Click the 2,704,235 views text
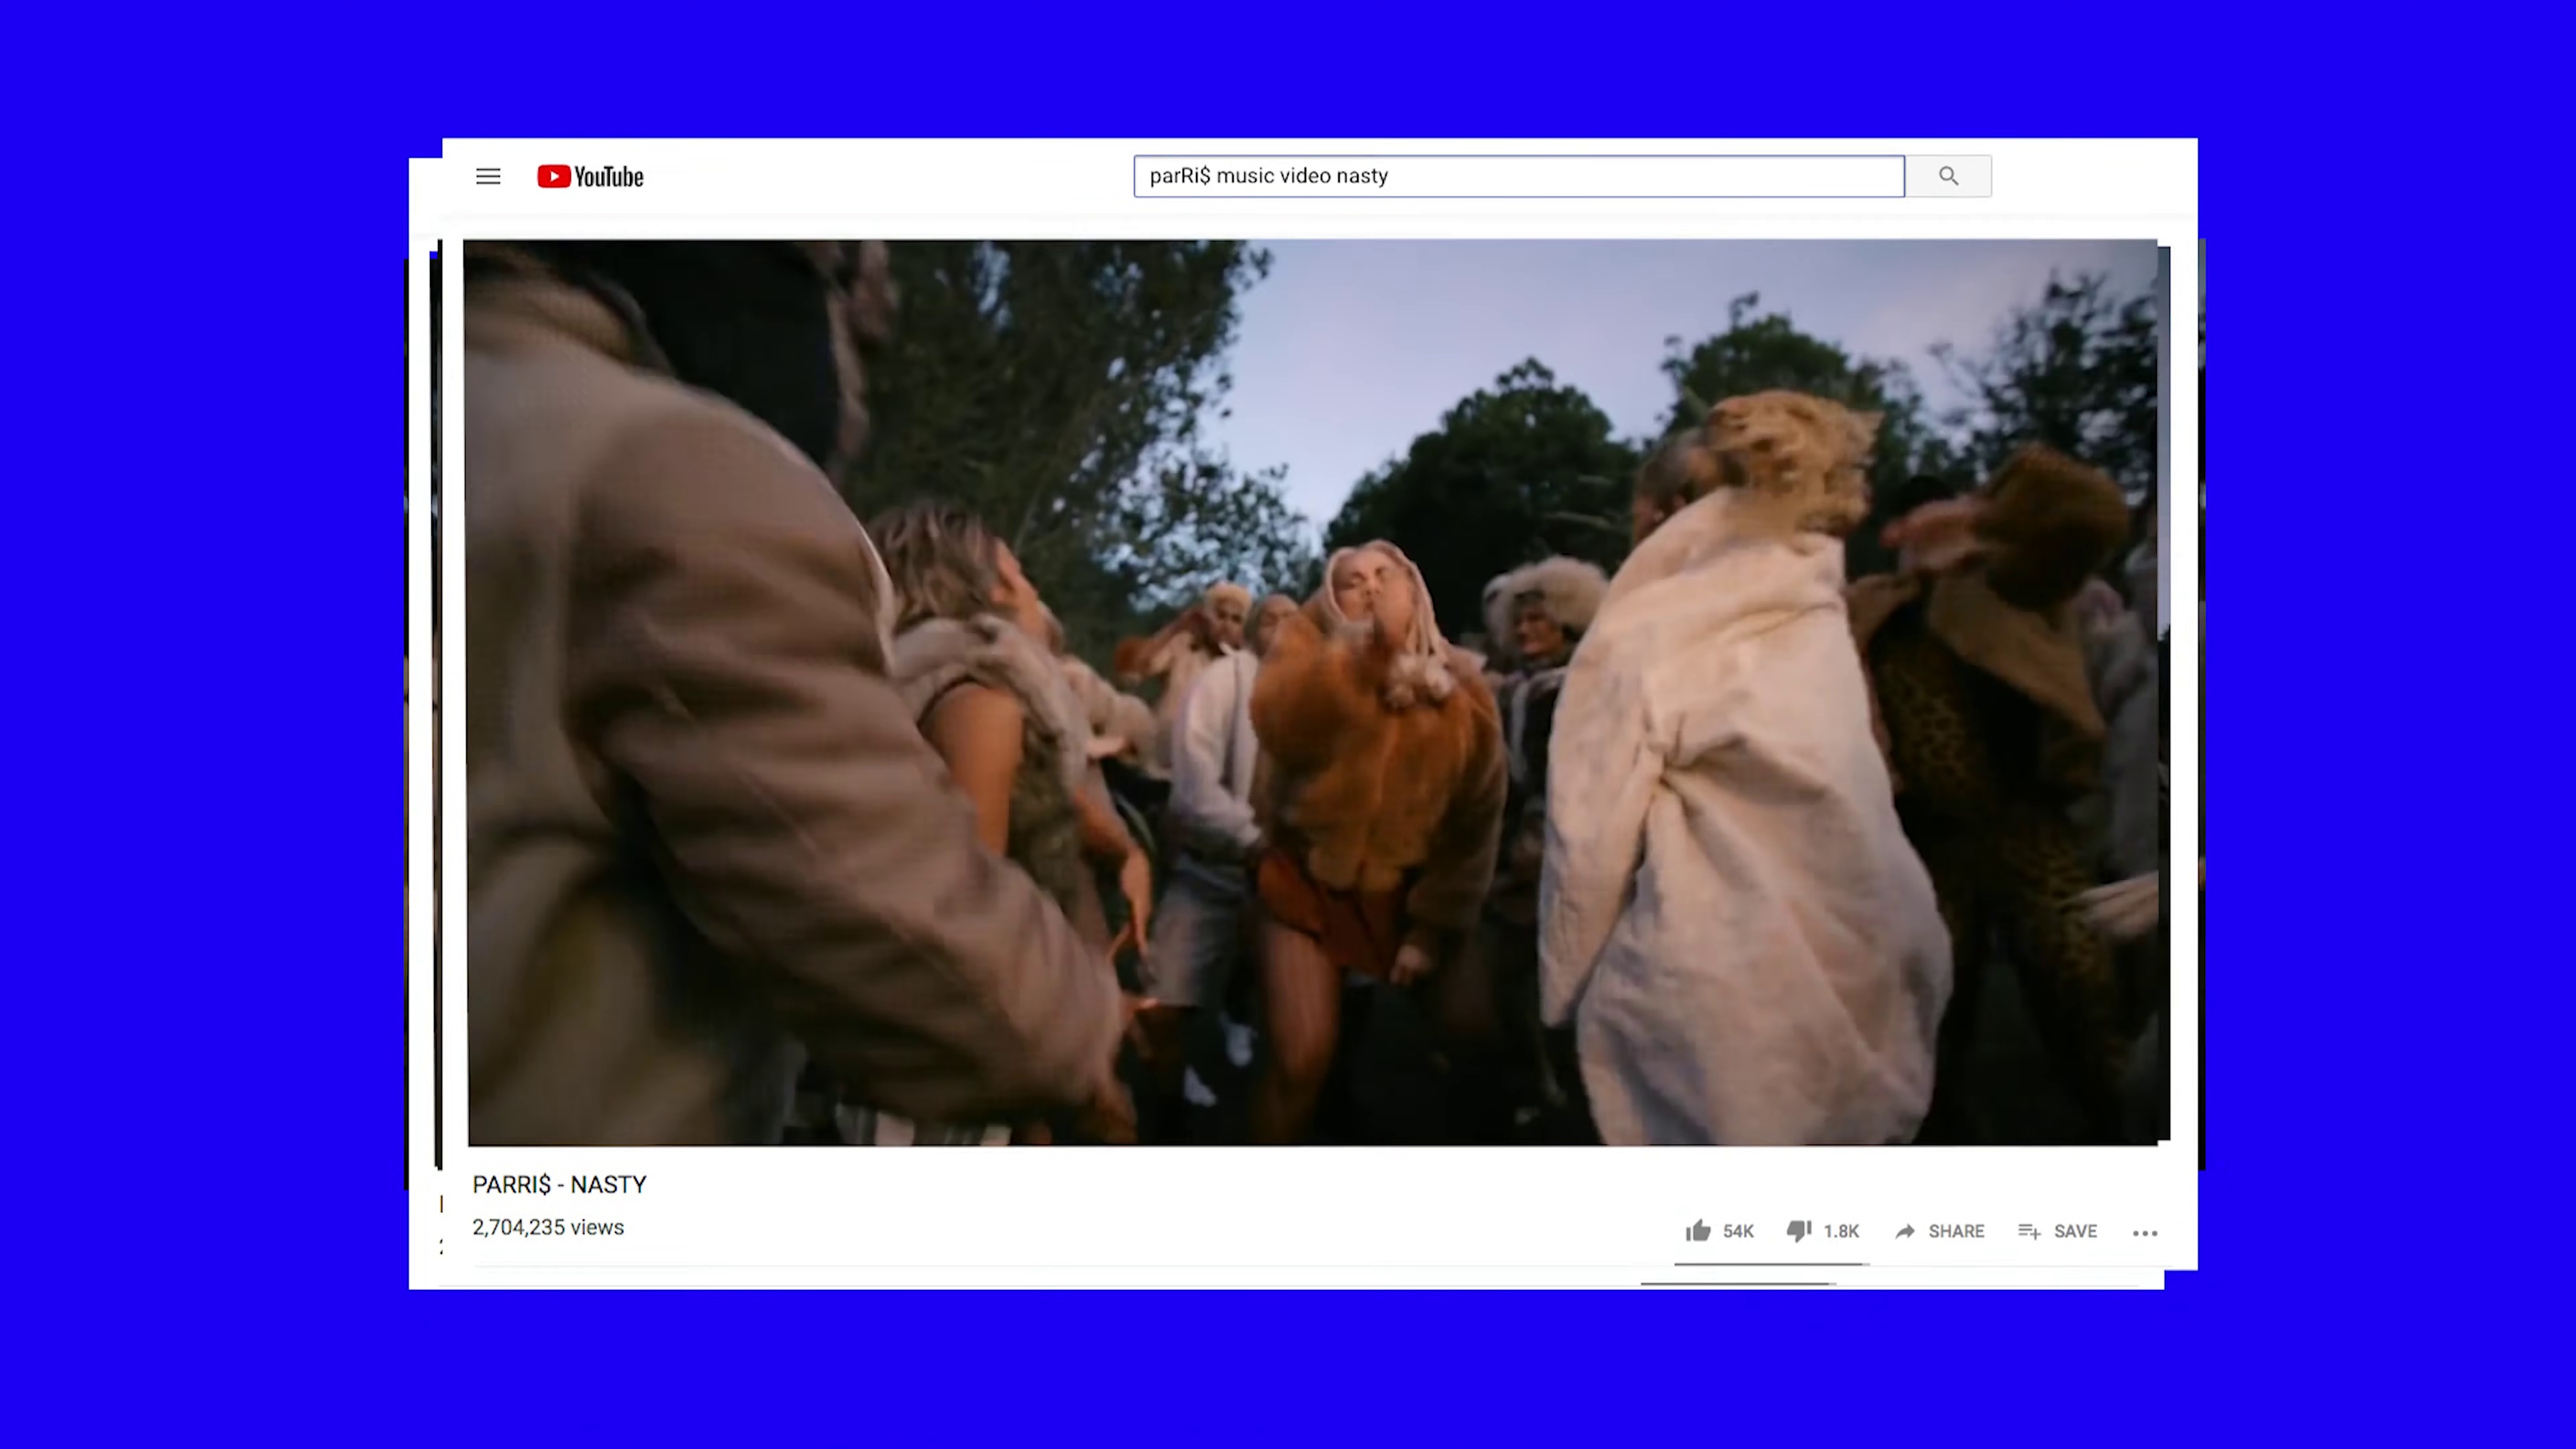The width and height of the screenshot is (2576, 1449). click(x=548, y=1228)
